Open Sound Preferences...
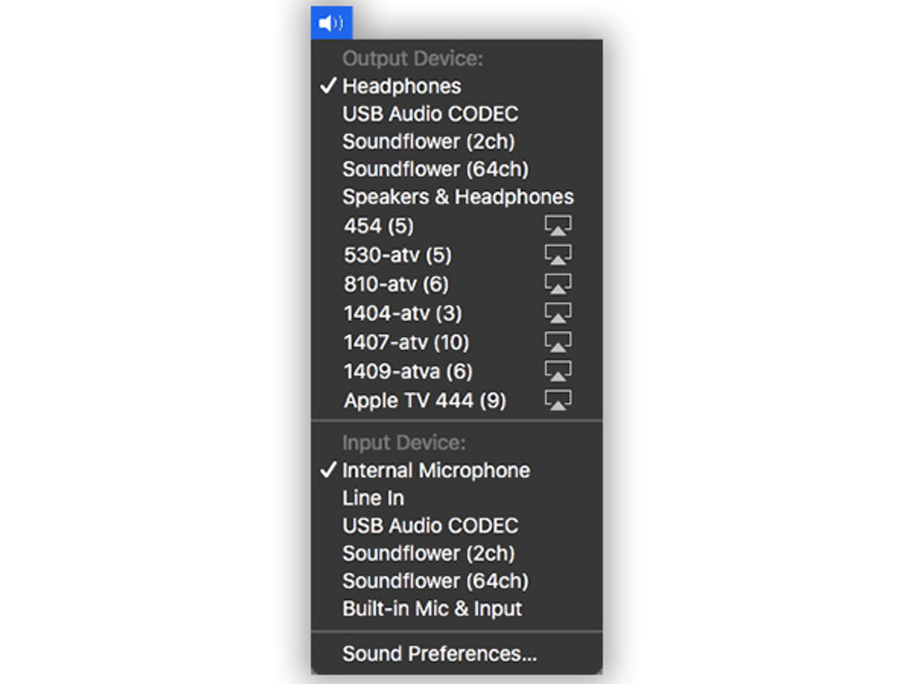This screenshot has height=684, width=913. click(439, 653)
